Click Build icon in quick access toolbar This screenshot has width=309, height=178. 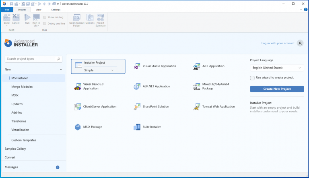tap(16, 4)
